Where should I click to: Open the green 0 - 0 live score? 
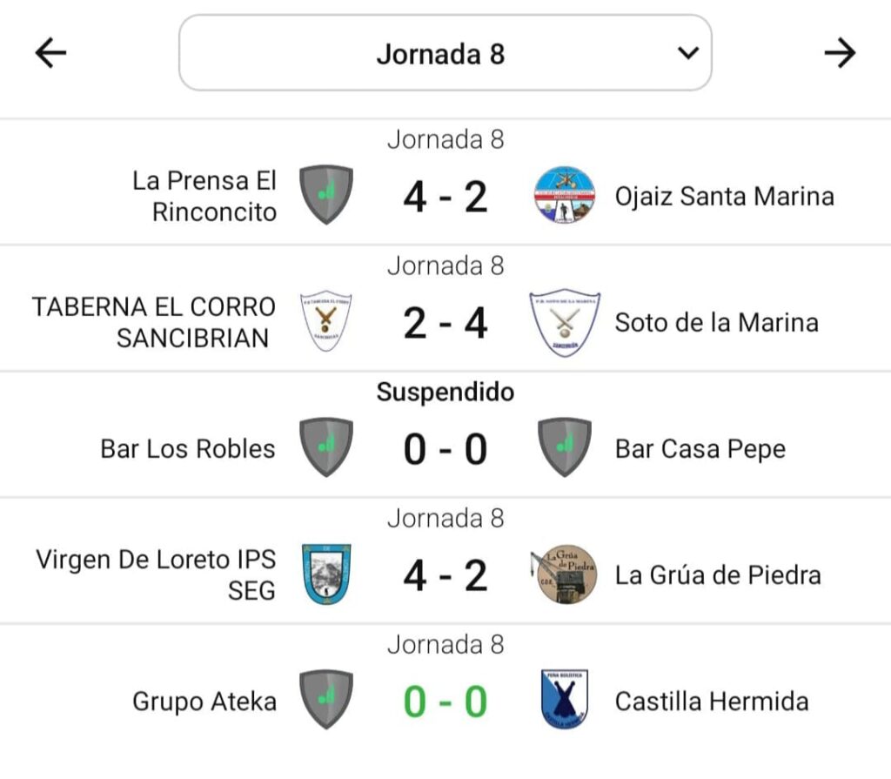pyautogui.click(x=445, y=702)
